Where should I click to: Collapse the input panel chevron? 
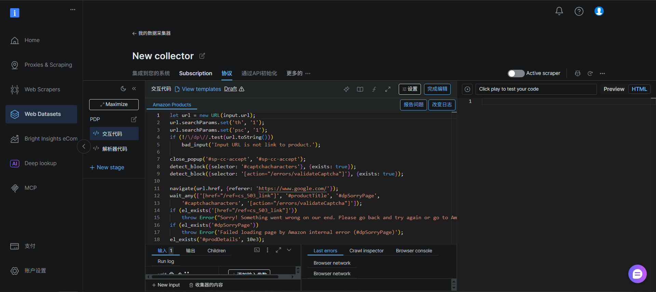[289, 250]
